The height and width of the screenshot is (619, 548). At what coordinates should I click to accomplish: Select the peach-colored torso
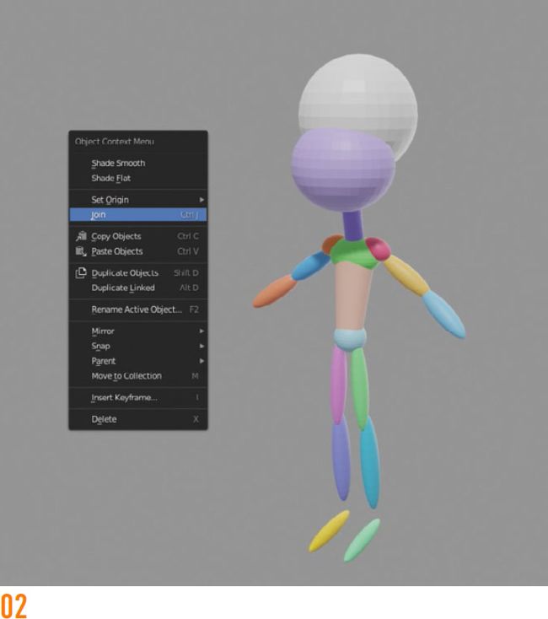coord(350,295)
